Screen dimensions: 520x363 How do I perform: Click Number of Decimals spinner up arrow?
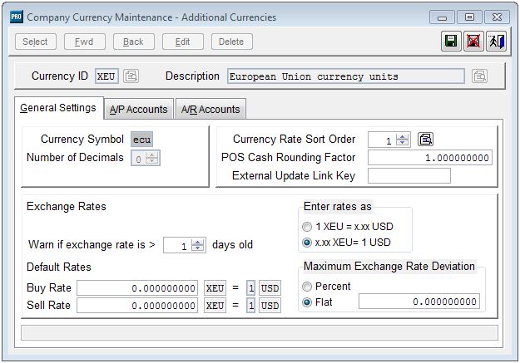click(152, 155)
